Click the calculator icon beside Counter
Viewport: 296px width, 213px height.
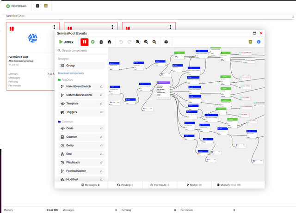pyautogui.click(x=62, y=137)
